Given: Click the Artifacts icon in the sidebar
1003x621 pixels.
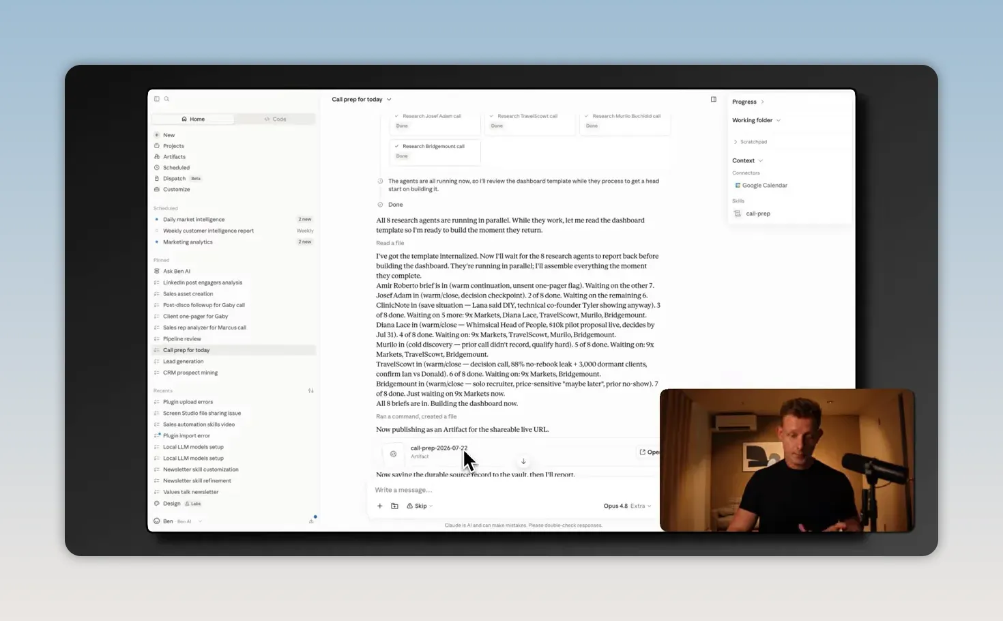Looking at the screenshot, I should [x=157, y=157].
